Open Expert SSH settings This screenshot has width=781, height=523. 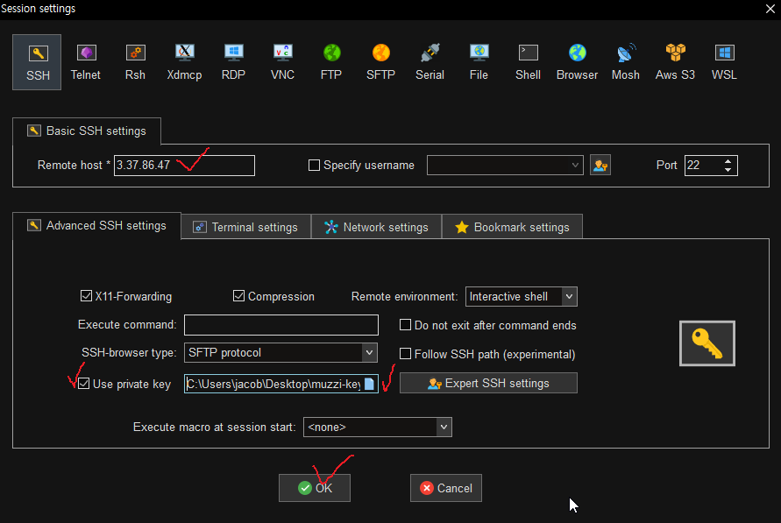coord(488,383)
